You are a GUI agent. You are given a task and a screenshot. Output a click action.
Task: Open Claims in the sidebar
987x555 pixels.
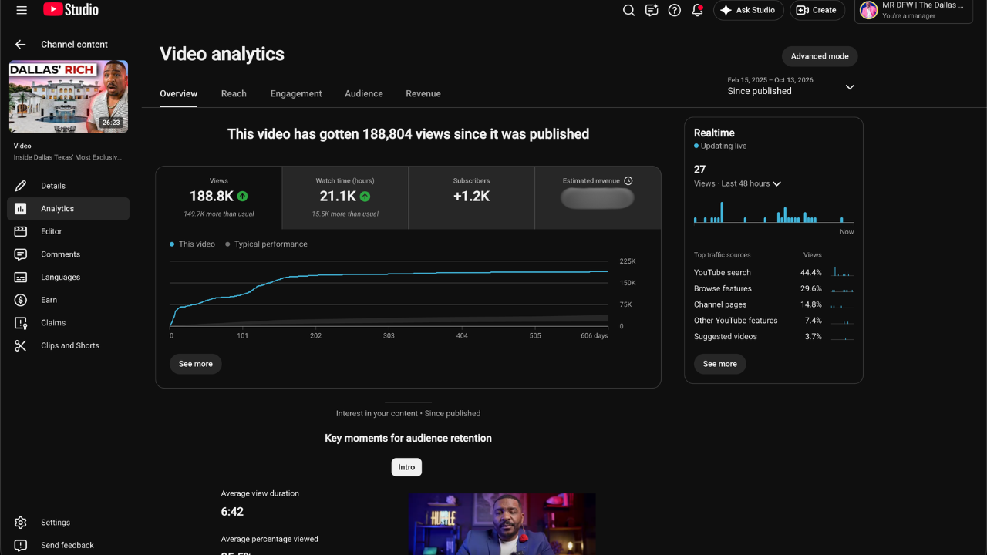click(x=68, y=323)
